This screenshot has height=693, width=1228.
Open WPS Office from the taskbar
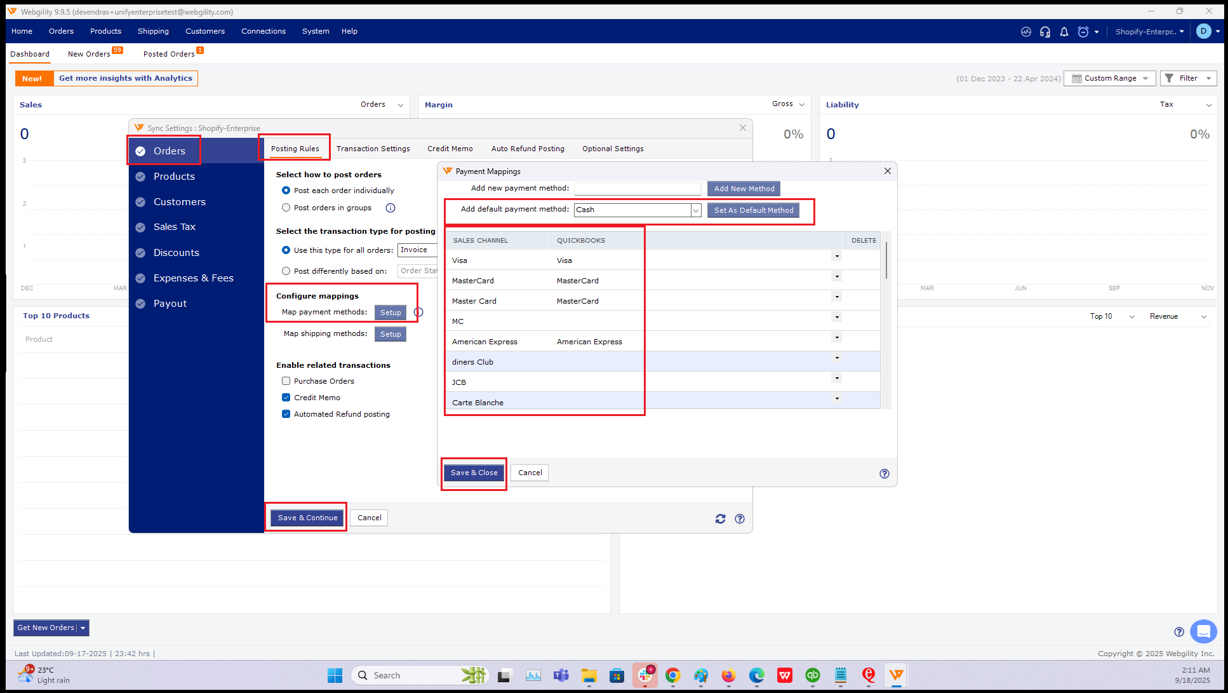[x=785, y=675]
